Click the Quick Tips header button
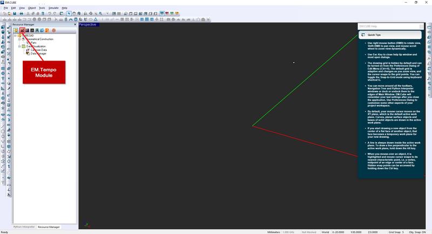This screenshot has width=432, height=234. click(390, 35)
